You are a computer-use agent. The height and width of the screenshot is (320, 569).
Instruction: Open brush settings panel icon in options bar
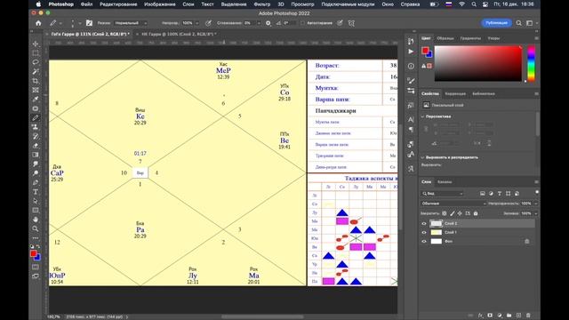pos(89,23)
